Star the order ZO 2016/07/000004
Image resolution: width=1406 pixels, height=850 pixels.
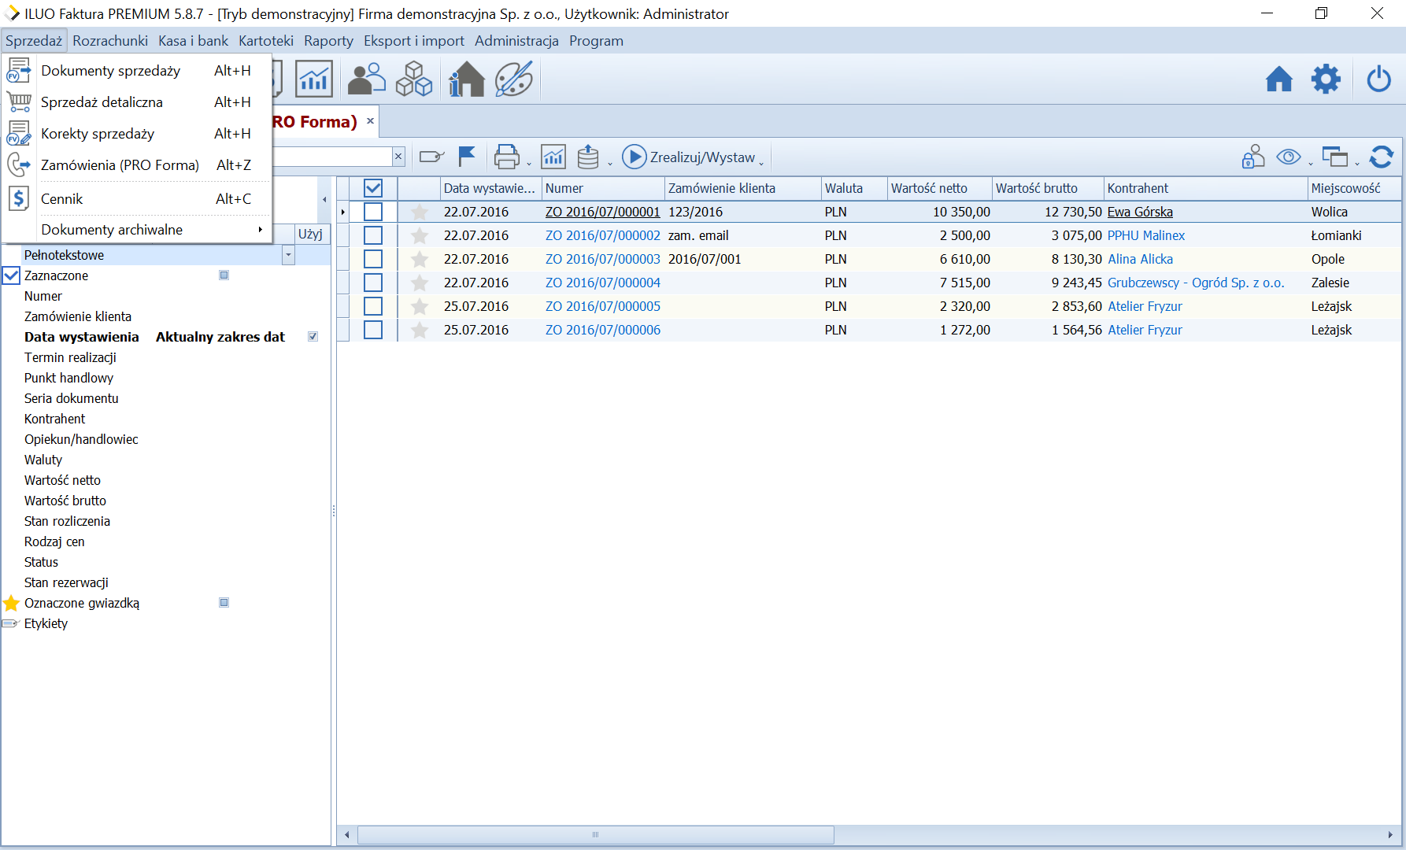(x=420, y=283)
